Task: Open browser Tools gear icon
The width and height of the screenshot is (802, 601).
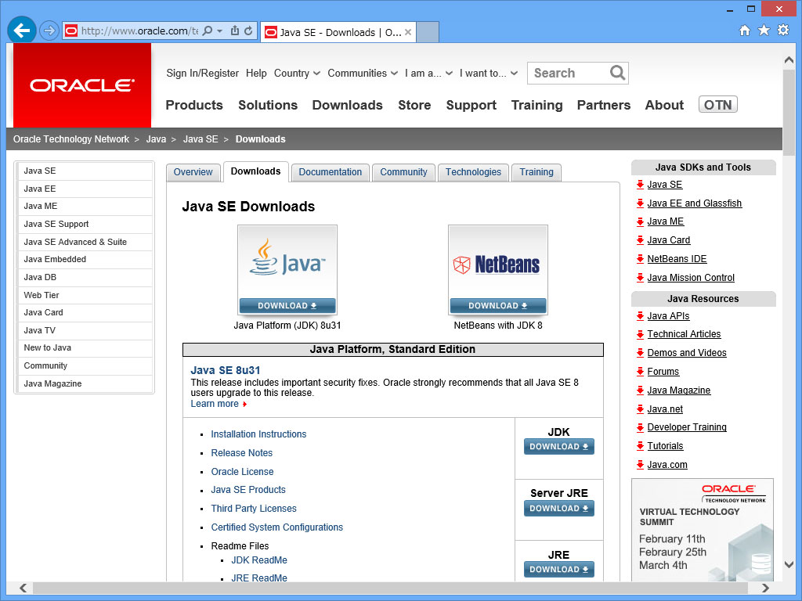Action: [x=783, y=31]
